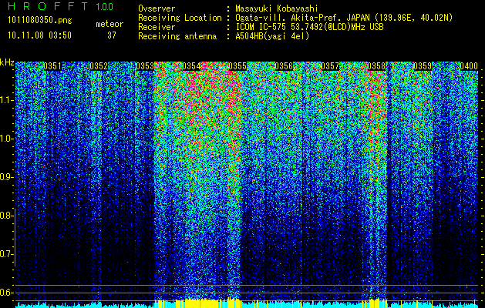The height and width of the screenshot is (308, 485).
Task: Click the Ogata-vill. Akita-Pref. JAPAN location text
Action: [x=343, y=18]
